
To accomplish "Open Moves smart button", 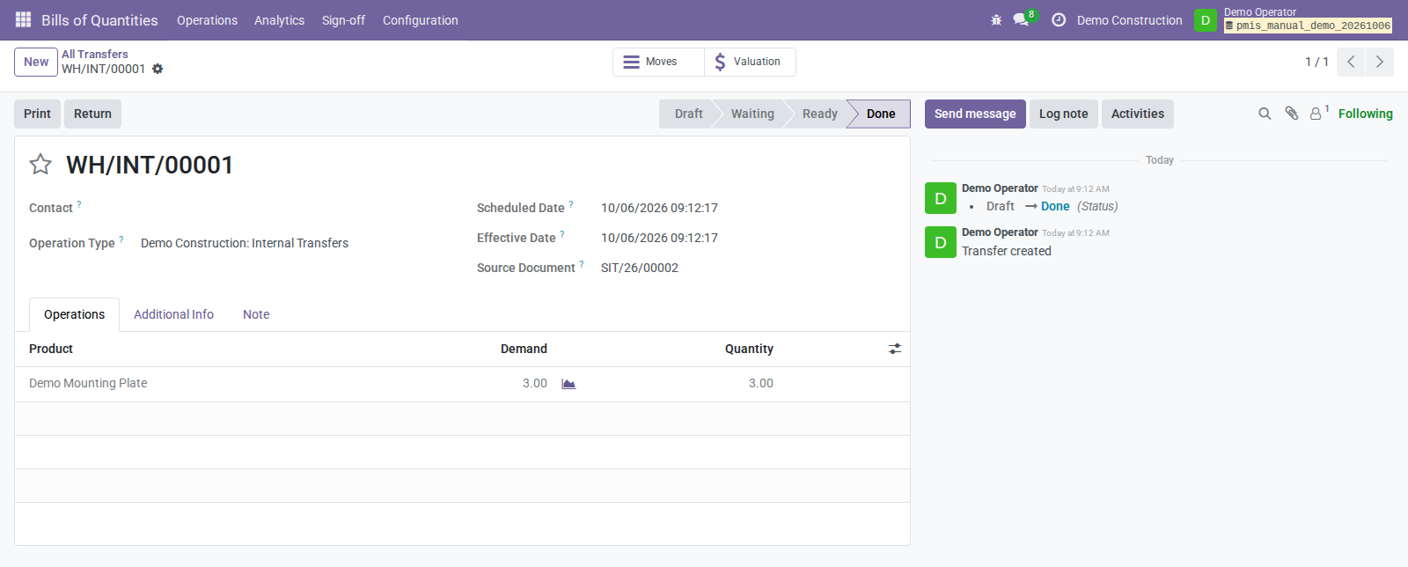I will click(x=658, y=62).
